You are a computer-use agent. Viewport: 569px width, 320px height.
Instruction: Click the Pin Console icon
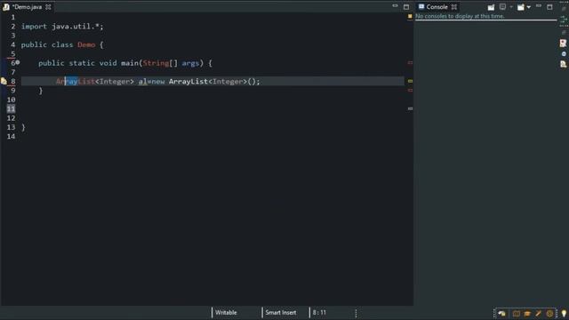click(x=491, y=7)
